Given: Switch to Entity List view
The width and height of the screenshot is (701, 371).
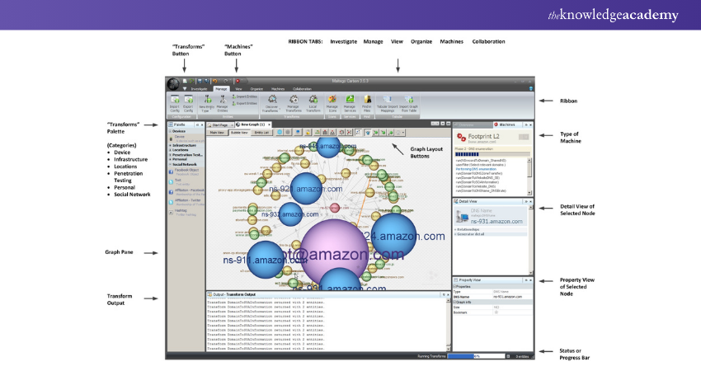Looking at the screenshot, I should coord(261,133).
